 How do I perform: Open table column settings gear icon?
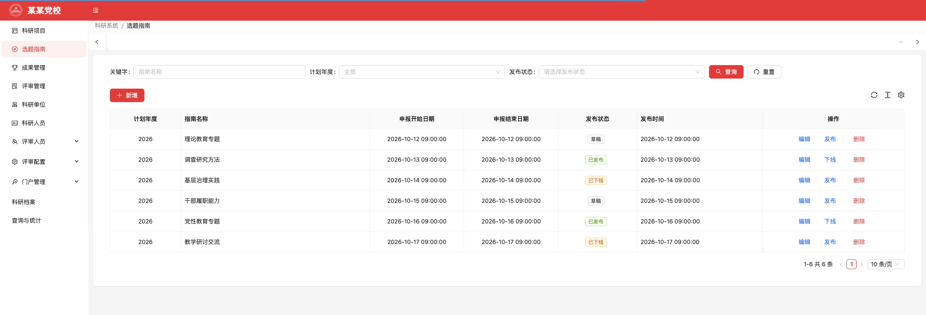[901, 95]
